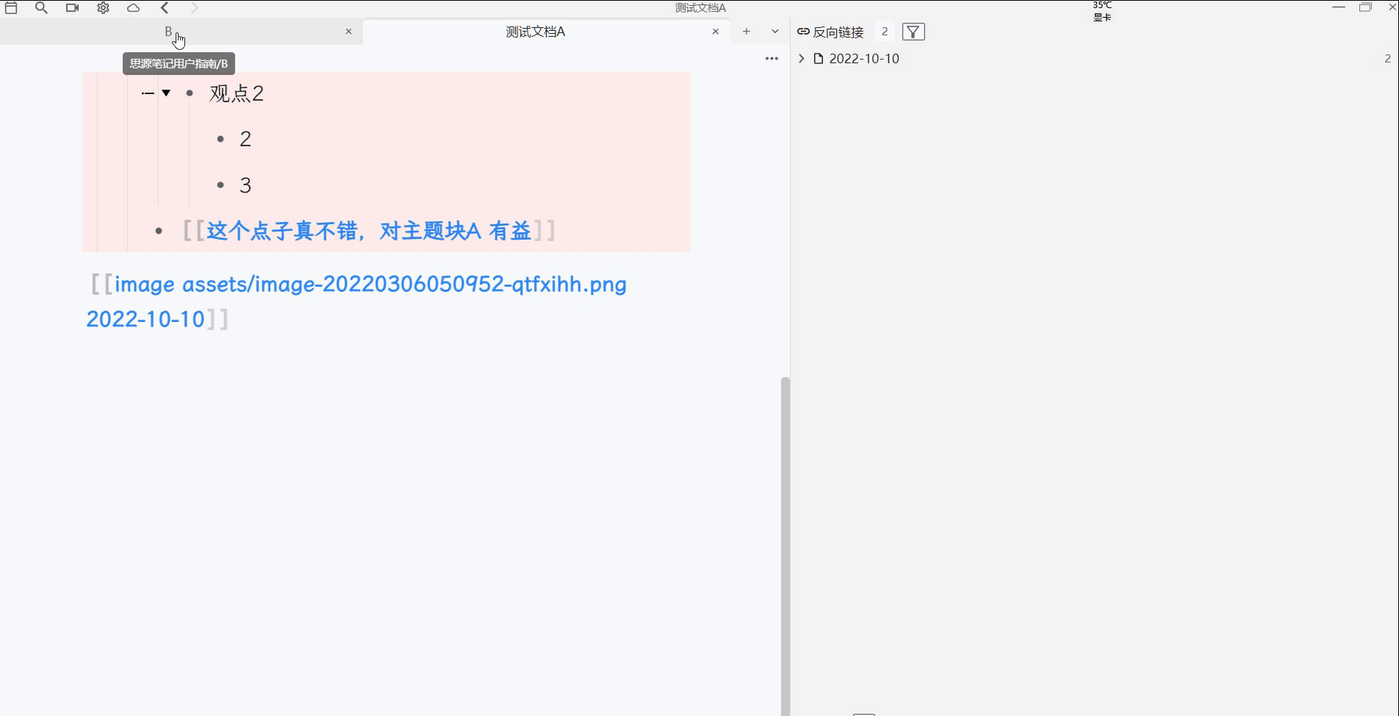Start screen recording via the camera icon
This screenshot has width=1399, height=716.
tap(71, 8)
